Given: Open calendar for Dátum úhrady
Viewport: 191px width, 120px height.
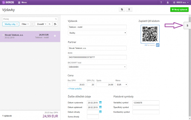Looking at the screenshot, I should click(x=100, y=112).
